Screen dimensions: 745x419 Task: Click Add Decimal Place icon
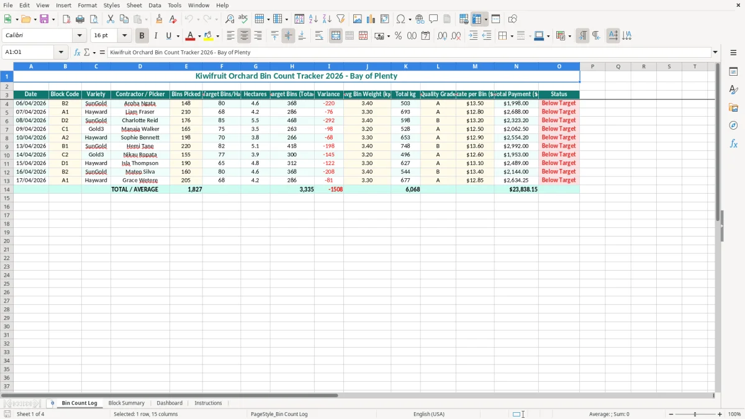coord(443,36)
